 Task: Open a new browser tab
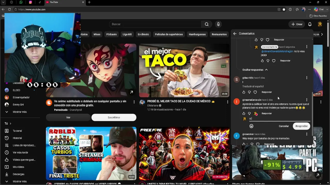[89, 2]
